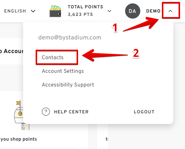Collapse the DEMO user menu chevron
The image size is (185, 149).
point(170,11)
